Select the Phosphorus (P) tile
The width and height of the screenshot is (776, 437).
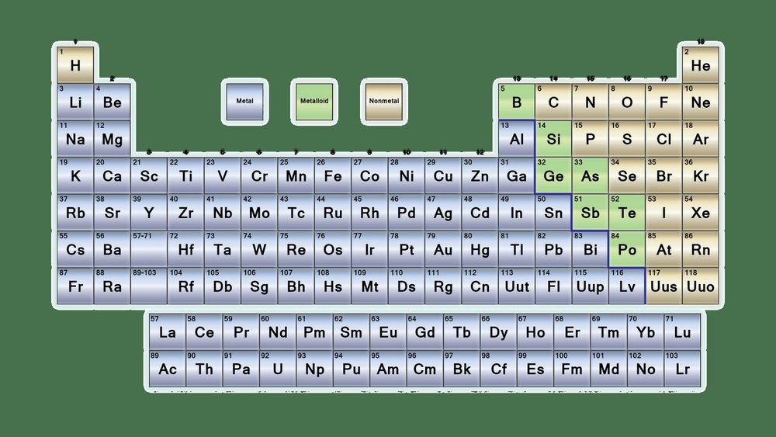tap(590, 139)
